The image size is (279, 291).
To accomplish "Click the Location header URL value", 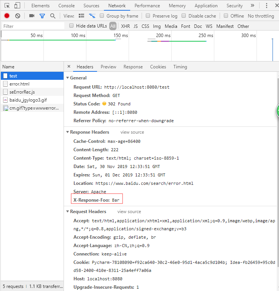I will click(x=145, y=183).
